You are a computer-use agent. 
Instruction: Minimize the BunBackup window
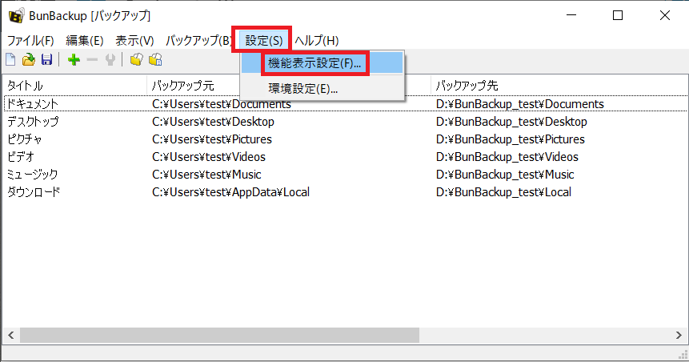click(x=571, y=15)
